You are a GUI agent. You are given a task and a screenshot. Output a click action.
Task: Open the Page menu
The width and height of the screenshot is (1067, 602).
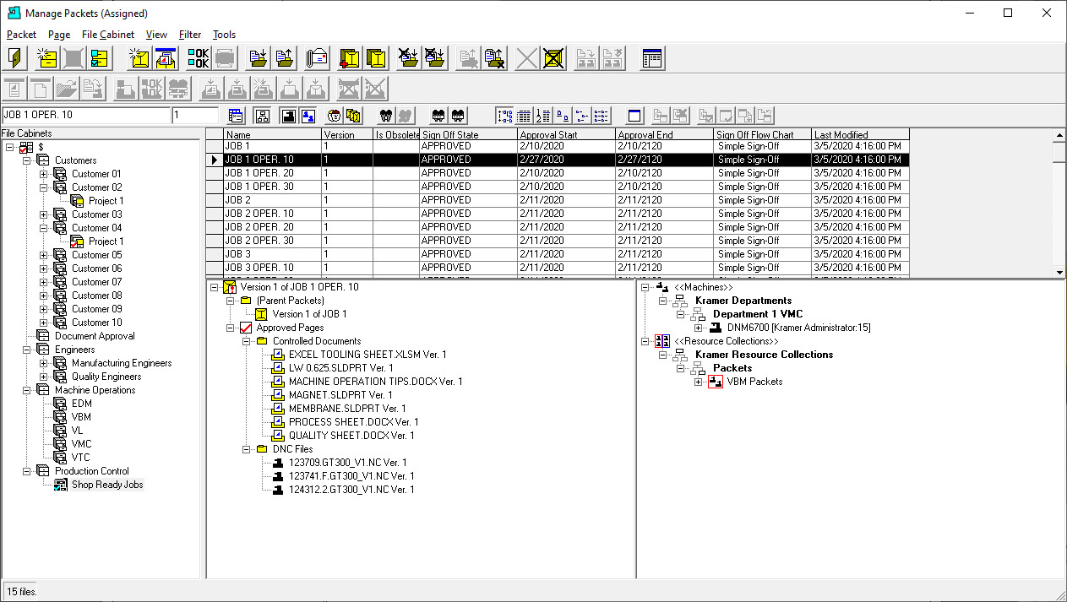[x=59, y=35]
